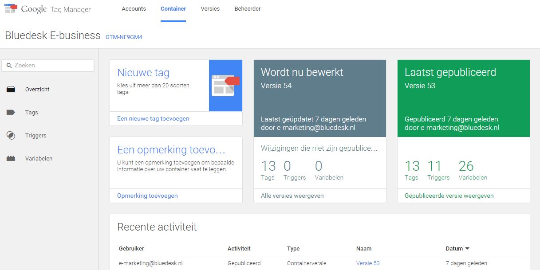This screenshot has height=270, width=540.
Task: Open the Accounts tab
Action: pyautogui.click(x=134, y=9)
